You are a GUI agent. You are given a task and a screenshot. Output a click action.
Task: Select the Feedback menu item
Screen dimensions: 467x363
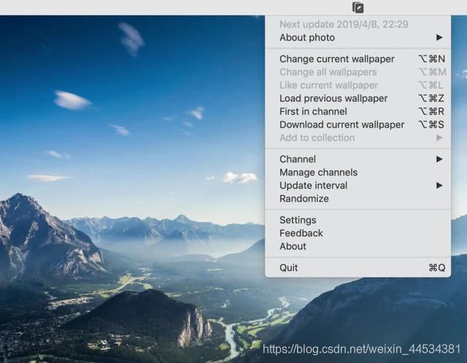click(358, 233)
